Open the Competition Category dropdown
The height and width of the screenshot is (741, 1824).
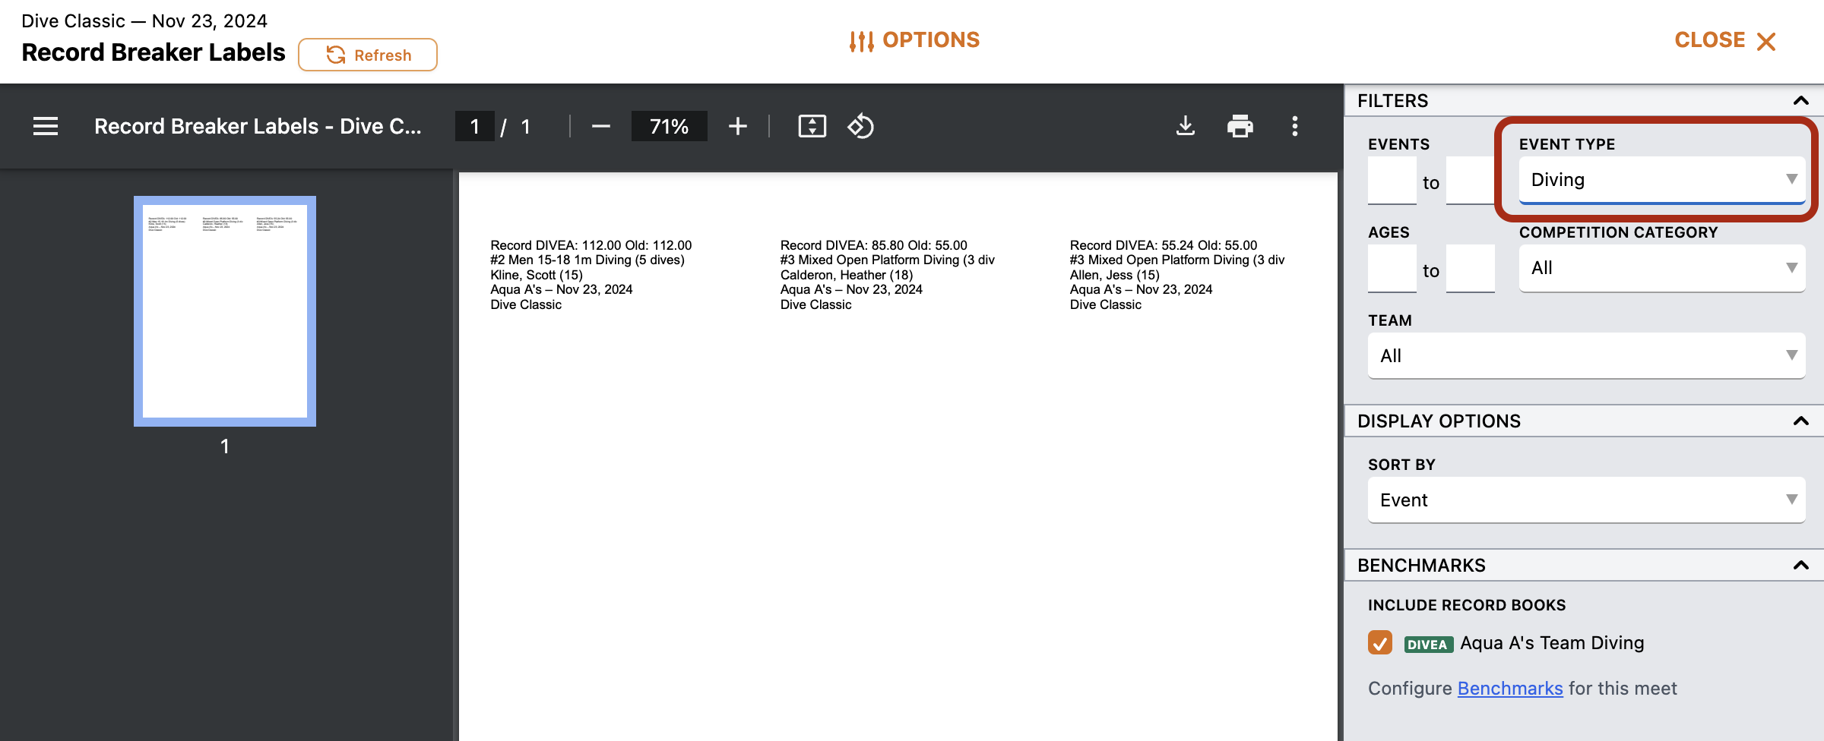(1662, 268)
